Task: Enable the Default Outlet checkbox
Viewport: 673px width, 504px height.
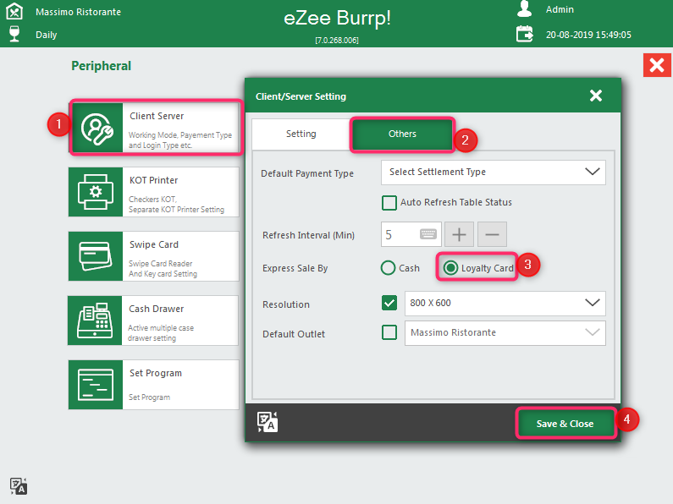Action: 389,332
